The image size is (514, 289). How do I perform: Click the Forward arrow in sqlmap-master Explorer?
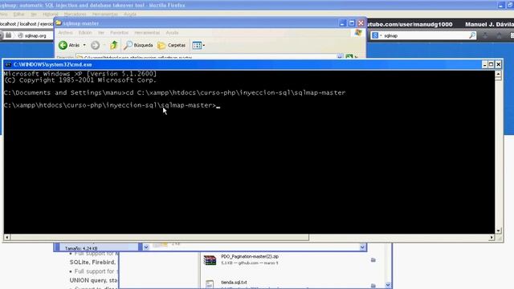point(95,45)
